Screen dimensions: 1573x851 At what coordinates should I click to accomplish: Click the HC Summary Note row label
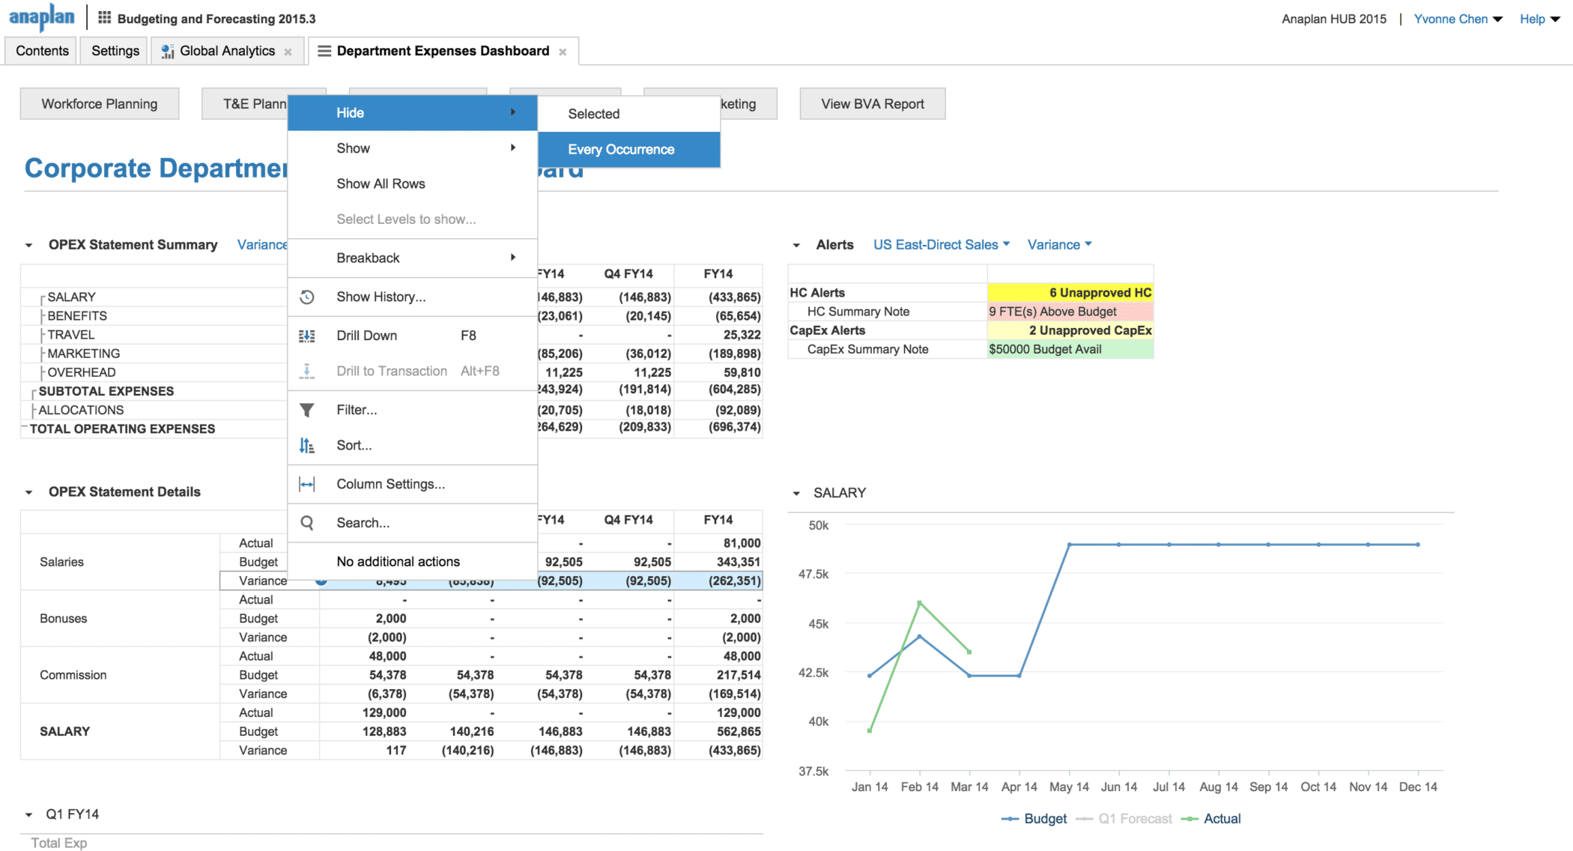point(858,312)
